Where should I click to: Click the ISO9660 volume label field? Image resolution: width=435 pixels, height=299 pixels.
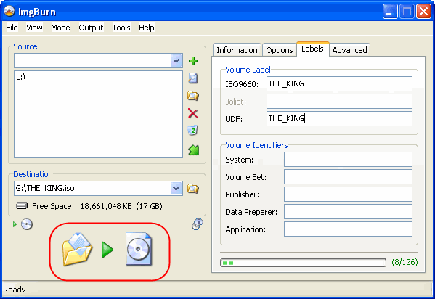coord(339,83)
